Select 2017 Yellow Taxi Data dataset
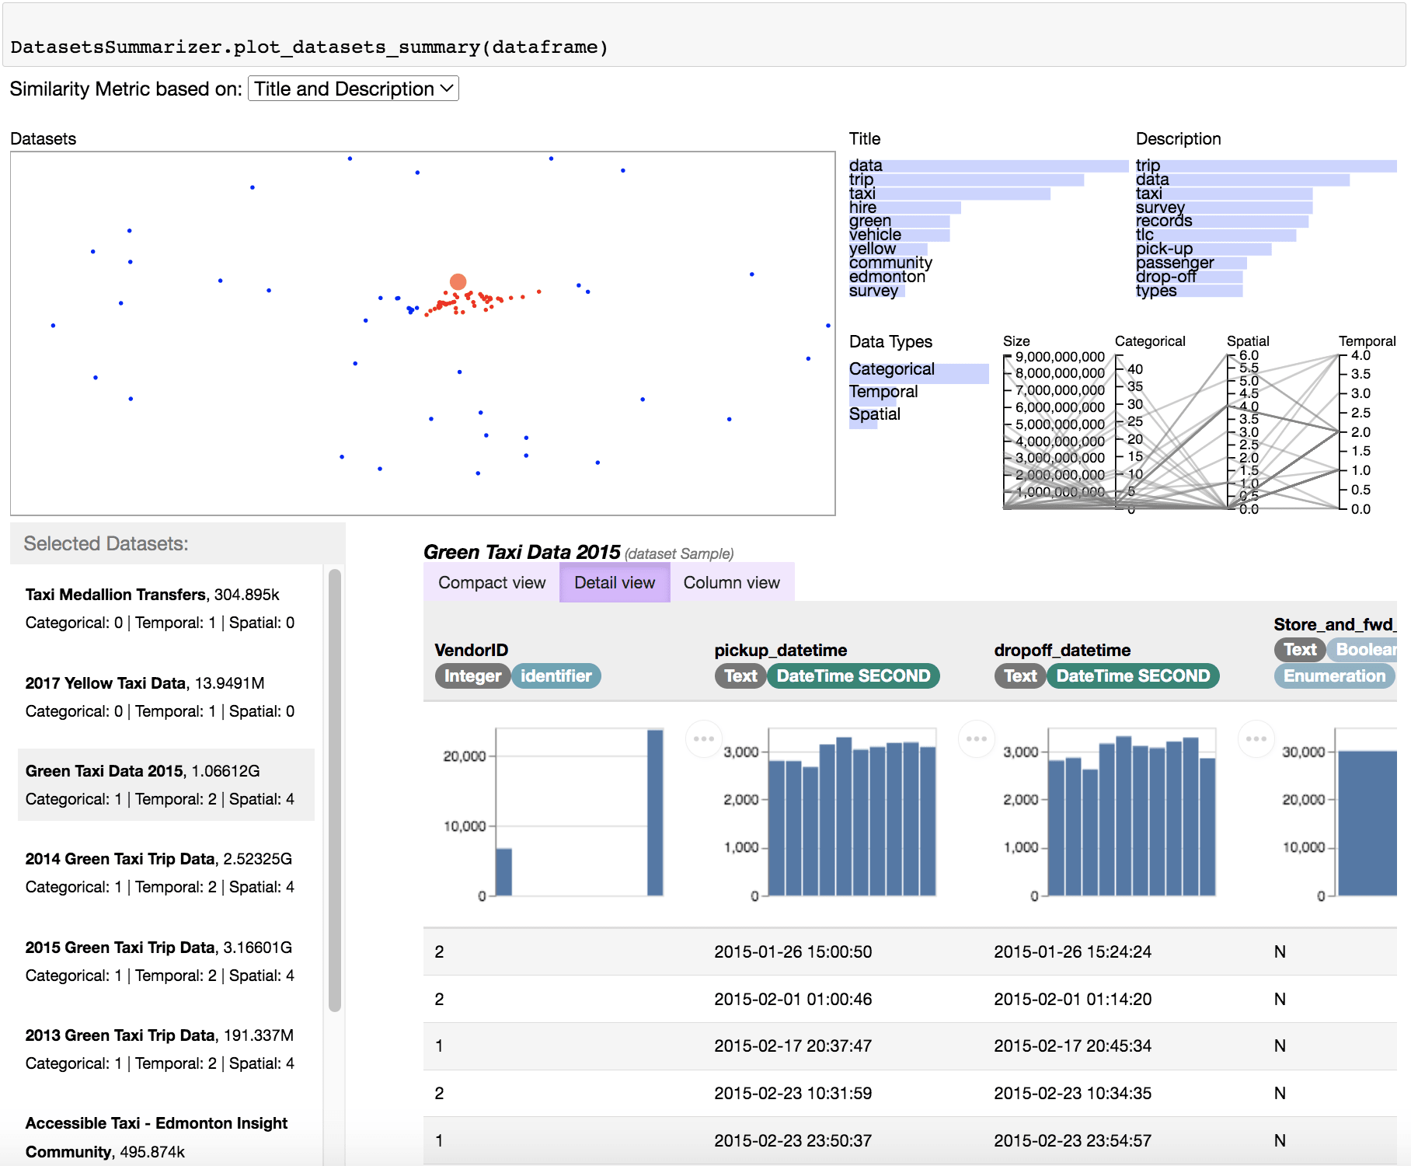This screenshot has width=1411, height=1166. coord(166,697)
